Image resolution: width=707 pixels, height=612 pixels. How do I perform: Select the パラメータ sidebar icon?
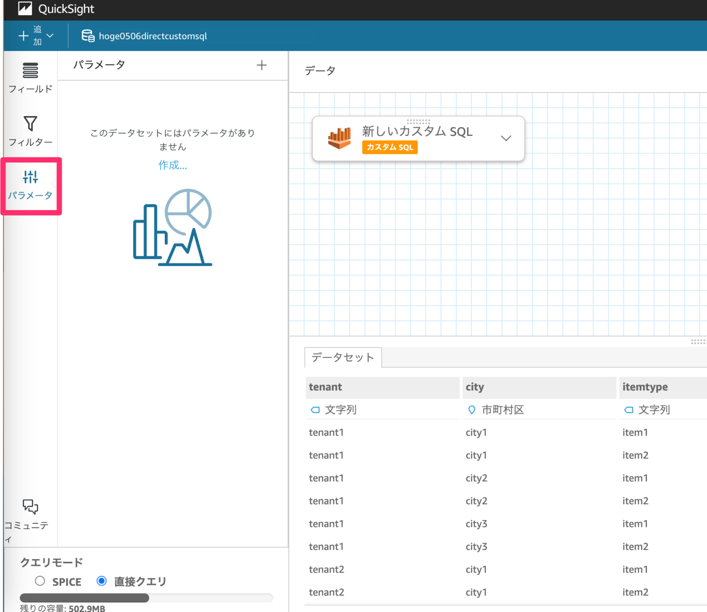(30, 184)
